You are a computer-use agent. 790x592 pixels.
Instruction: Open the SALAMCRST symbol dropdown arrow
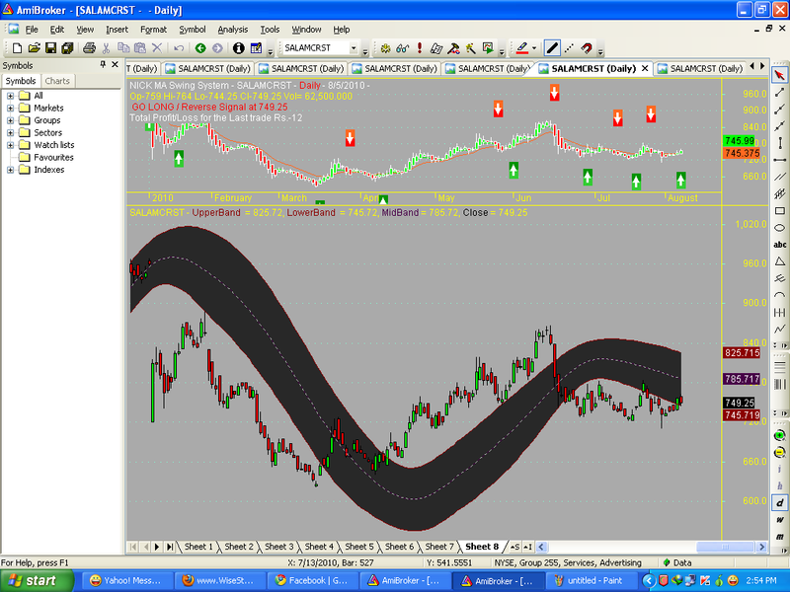[x=354, y=48]
